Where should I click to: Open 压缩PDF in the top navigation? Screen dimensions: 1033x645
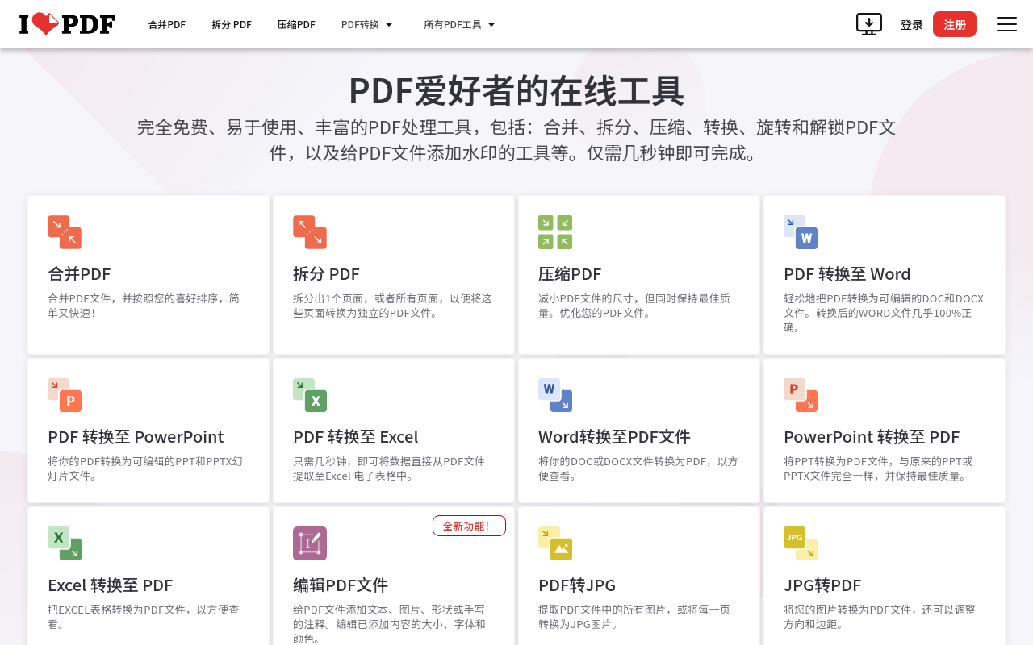(296, 24)
